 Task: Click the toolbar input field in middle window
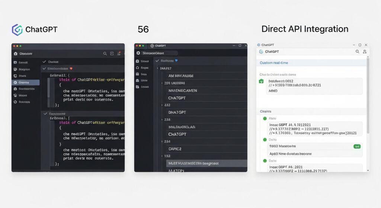pyautogui.click(x=159, y=53)
